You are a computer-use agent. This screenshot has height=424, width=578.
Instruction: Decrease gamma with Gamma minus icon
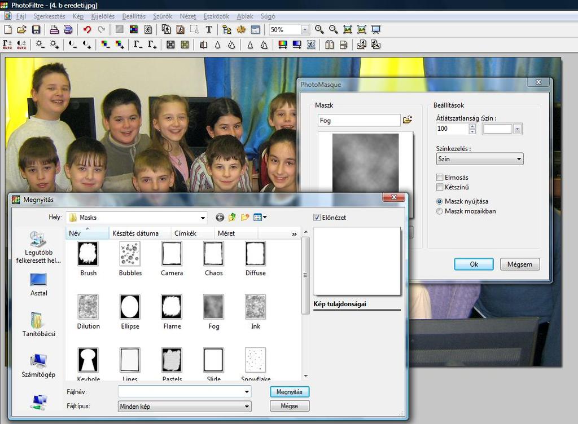138,45
